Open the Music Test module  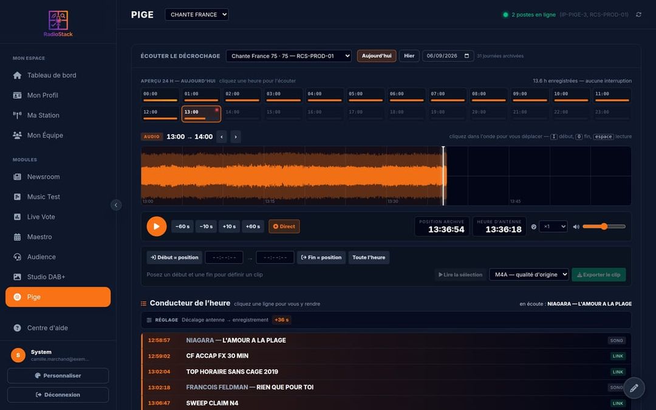[58, 197]
